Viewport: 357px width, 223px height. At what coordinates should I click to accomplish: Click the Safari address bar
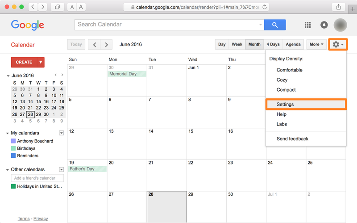pyautogui.click(x=196, y=7)
